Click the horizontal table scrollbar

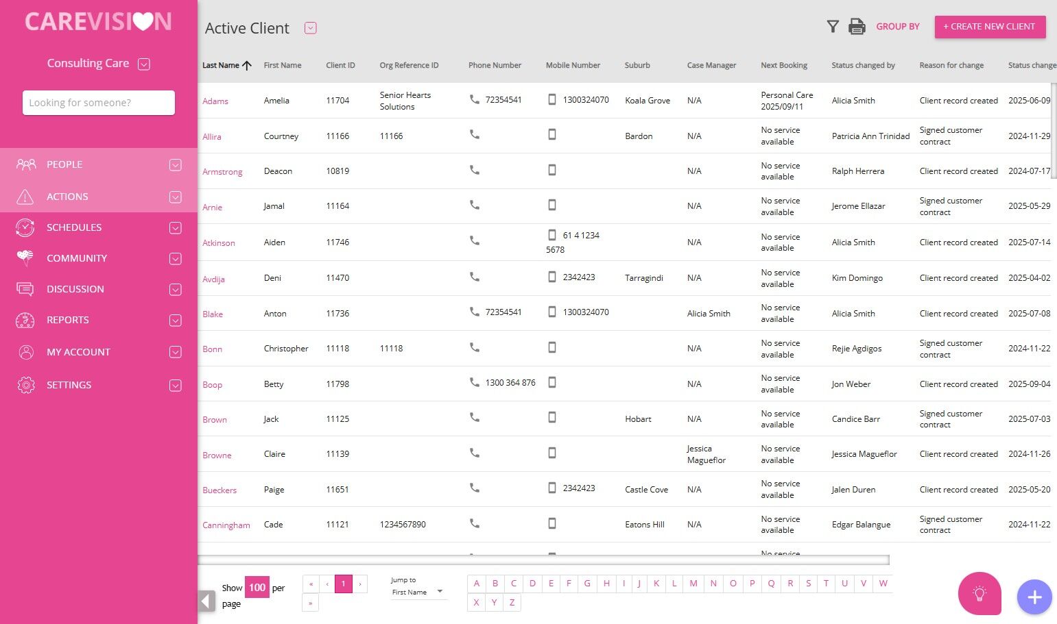[x=544, y=560]
